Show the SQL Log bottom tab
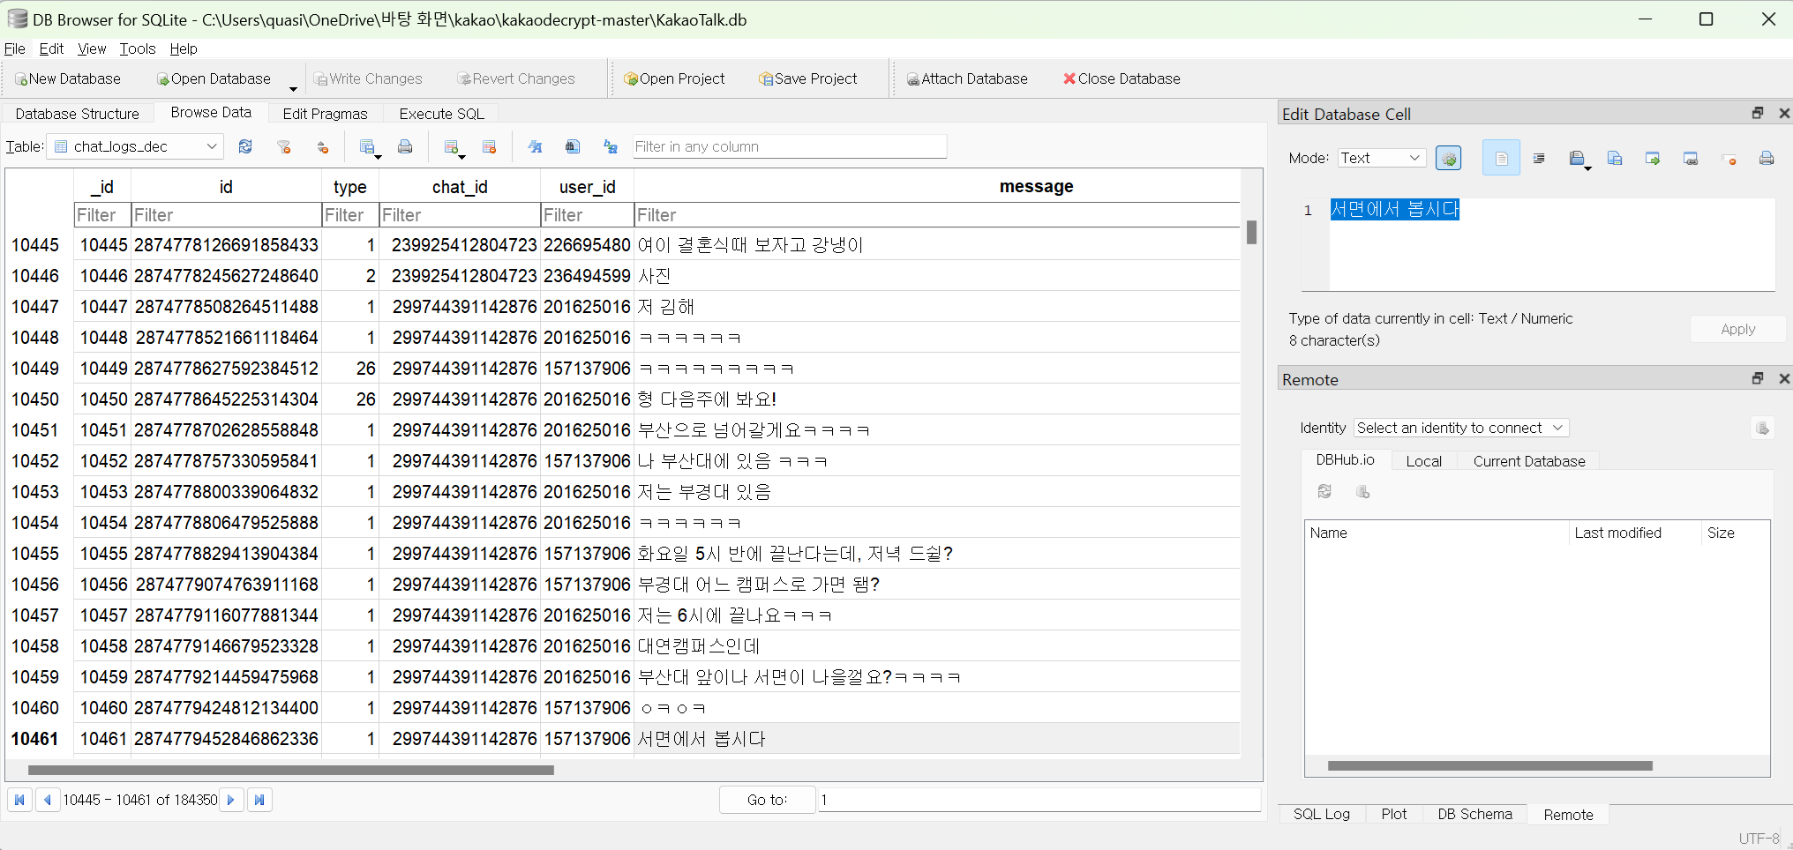The height and width of the screenshot is (850, 1793). pyautogui.click(x=1322, y=814)
